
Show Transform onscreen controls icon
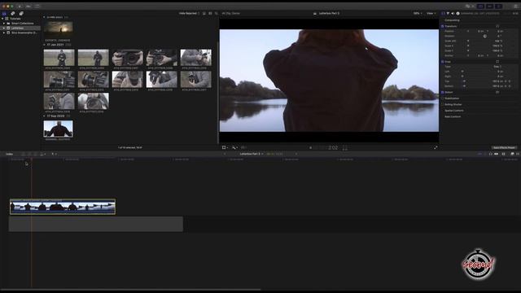click(497, 26)
